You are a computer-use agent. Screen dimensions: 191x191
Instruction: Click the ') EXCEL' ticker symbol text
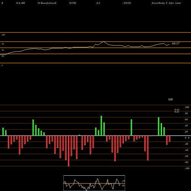tap(127, 3)
